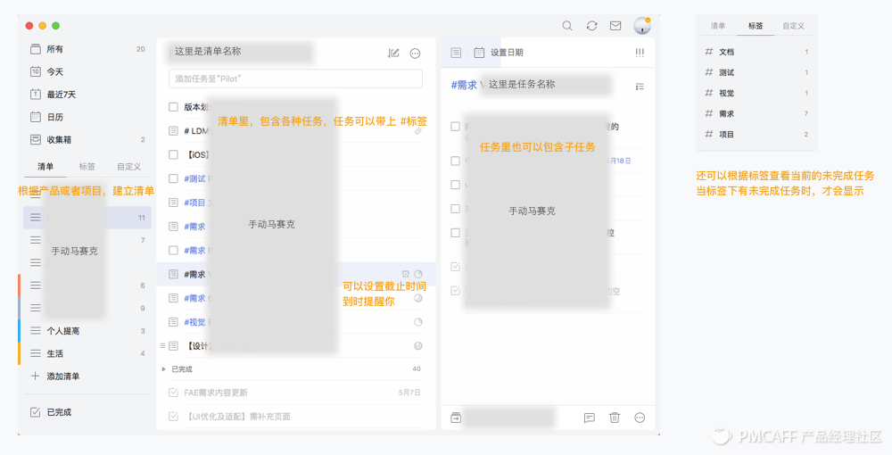The image size is (892, 455).
Task: Open the mail notifications icon
Action: (615, 26)
